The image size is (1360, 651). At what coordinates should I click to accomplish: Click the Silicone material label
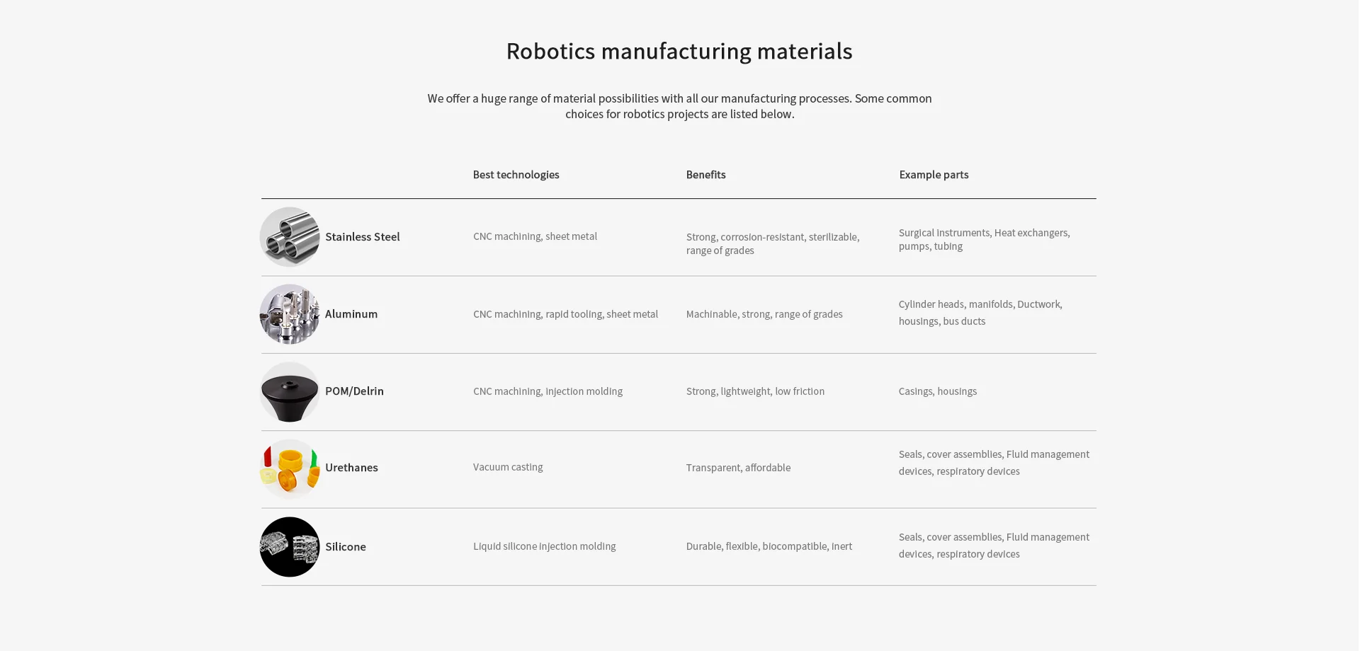pyautogui.click(x=346, y=547)
